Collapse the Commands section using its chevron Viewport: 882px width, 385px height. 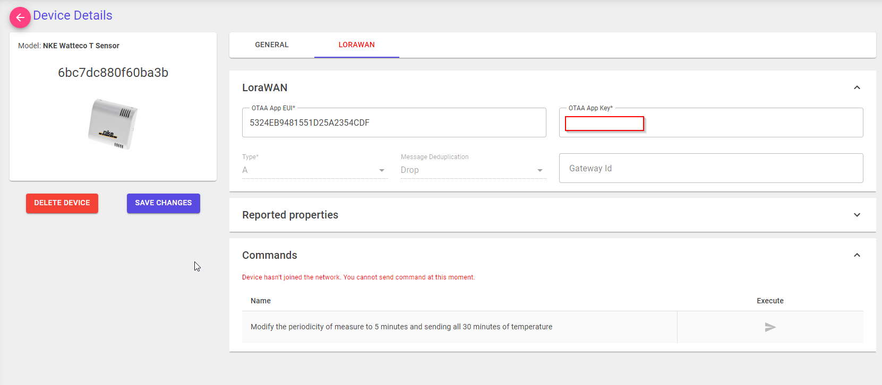[x=857, y=255]
